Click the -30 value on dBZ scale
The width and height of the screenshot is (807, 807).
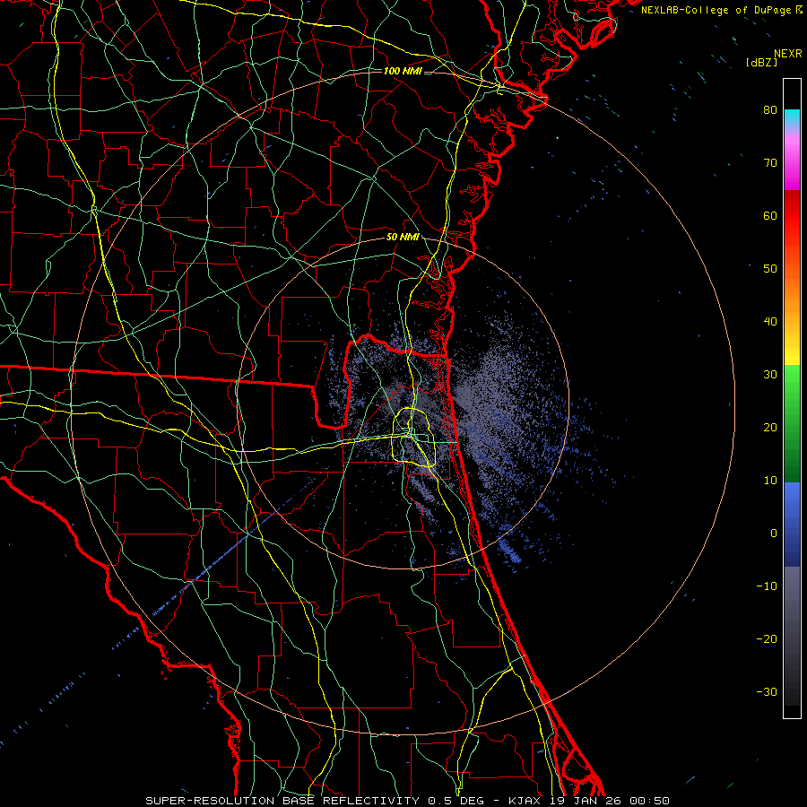pos(767,692)
